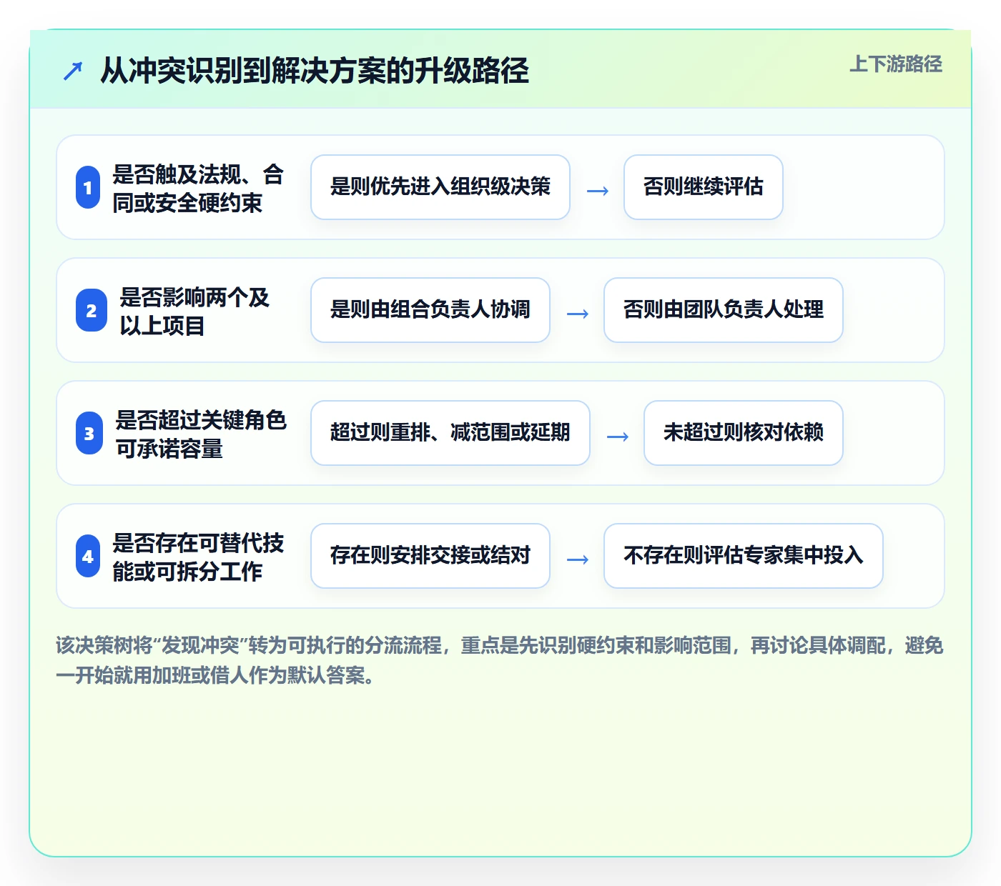This screenshot has height=886, width=1001.
Task: Click the title 从冲突识别到解决方案的升级路径
Action: click(315, 71)
